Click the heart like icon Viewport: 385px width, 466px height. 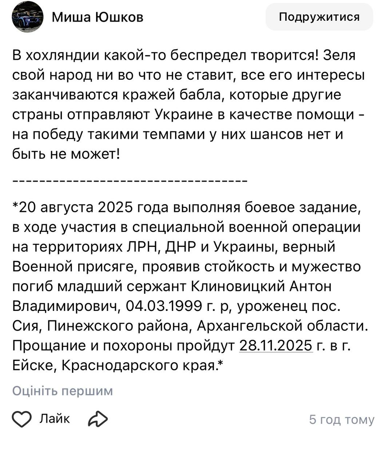point(22,419)
